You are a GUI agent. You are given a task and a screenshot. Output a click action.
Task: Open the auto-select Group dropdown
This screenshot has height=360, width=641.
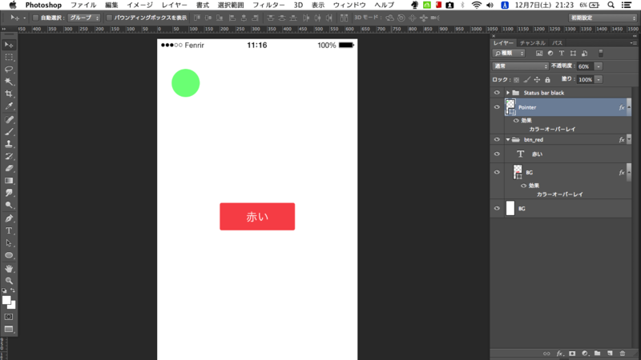[x=84, y=18]
